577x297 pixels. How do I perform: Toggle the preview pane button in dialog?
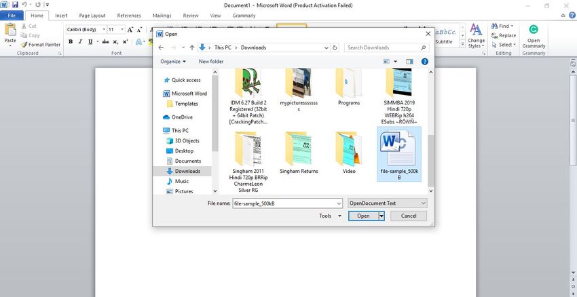[x=409, y=61]
